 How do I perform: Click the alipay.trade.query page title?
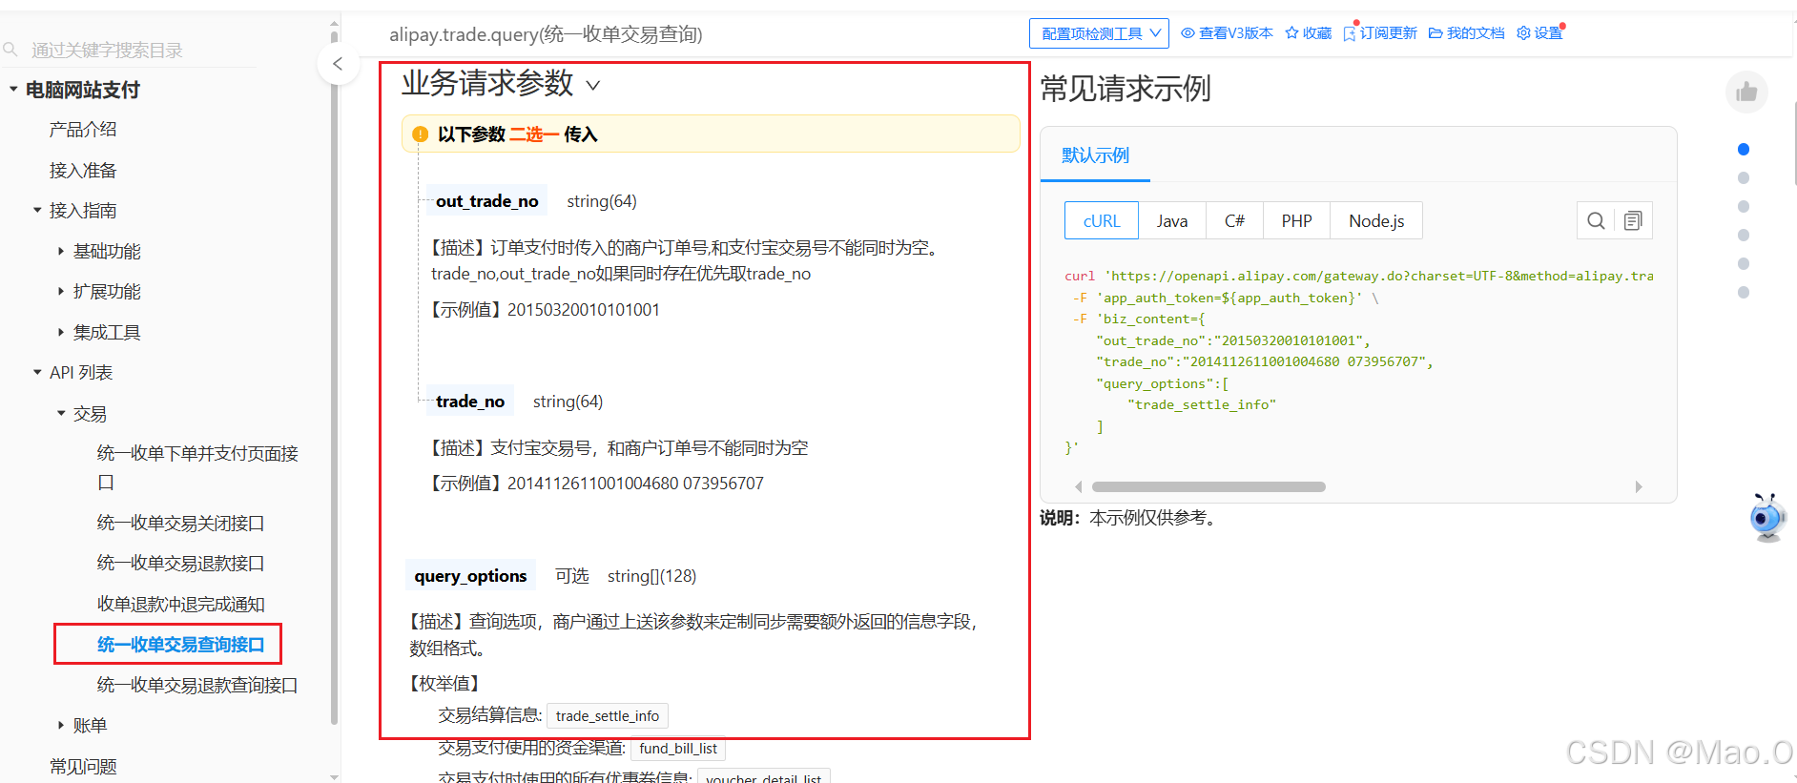point(546,34)
